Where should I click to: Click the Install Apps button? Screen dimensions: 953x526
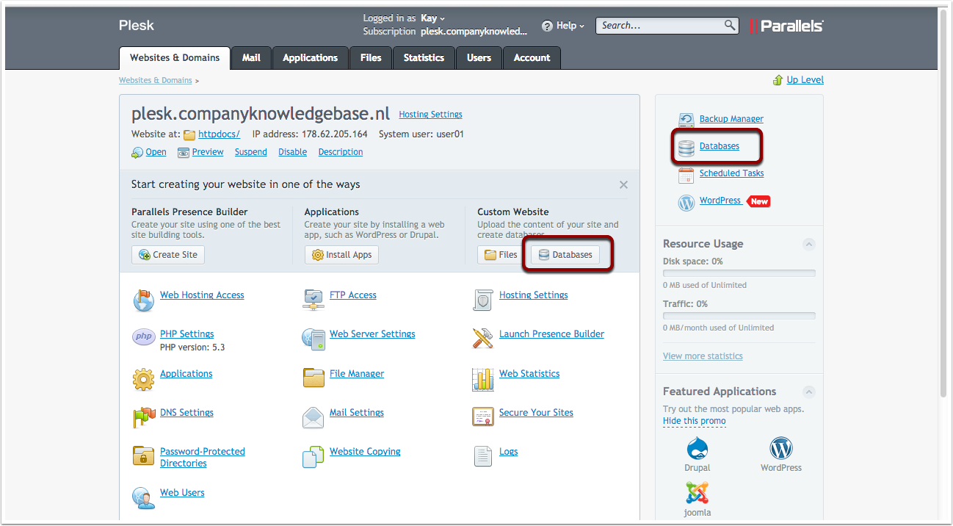pos(341,255)
